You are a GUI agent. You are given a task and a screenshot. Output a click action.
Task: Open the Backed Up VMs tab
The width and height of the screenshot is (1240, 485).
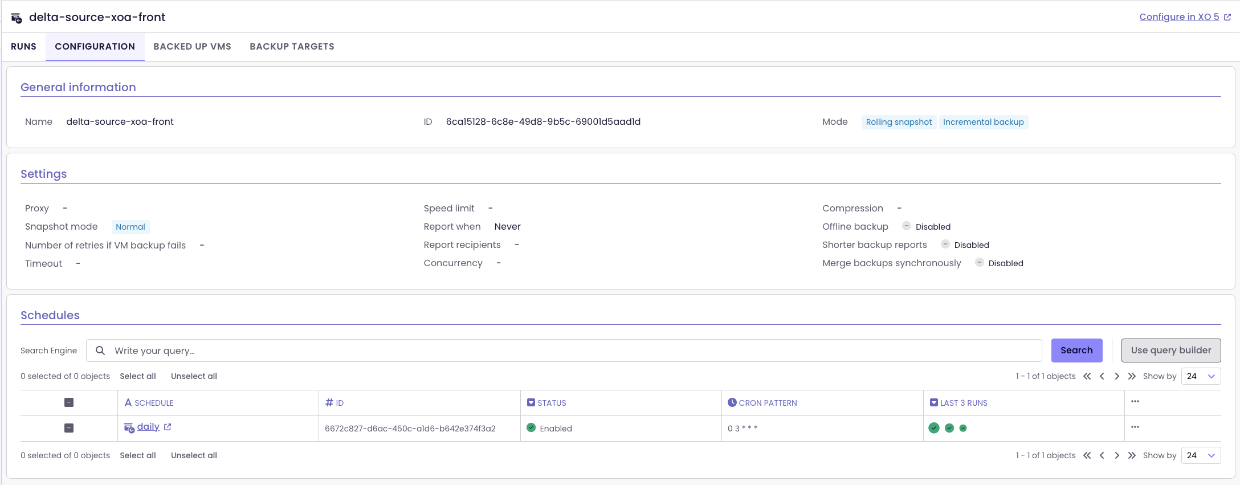point(192,47)
